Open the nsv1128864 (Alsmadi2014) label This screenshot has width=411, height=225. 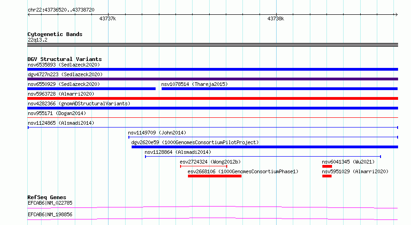click(178, 152)
